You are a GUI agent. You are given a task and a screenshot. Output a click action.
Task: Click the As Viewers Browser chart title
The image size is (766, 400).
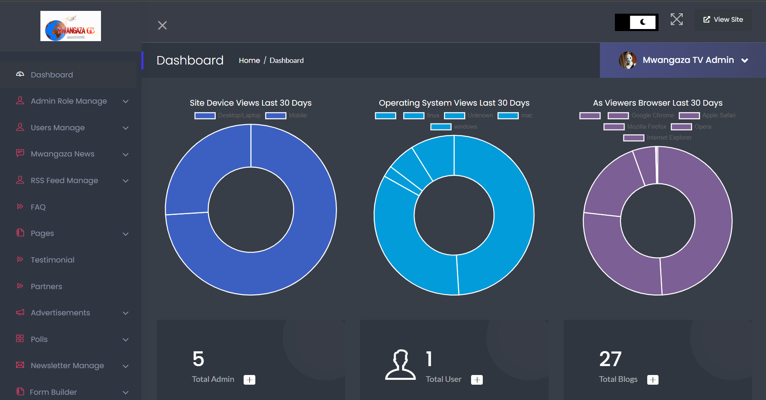click(x=658, y=103)
